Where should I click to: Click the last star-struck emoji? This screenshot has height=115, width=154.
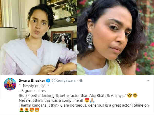[x=37, y=110]
